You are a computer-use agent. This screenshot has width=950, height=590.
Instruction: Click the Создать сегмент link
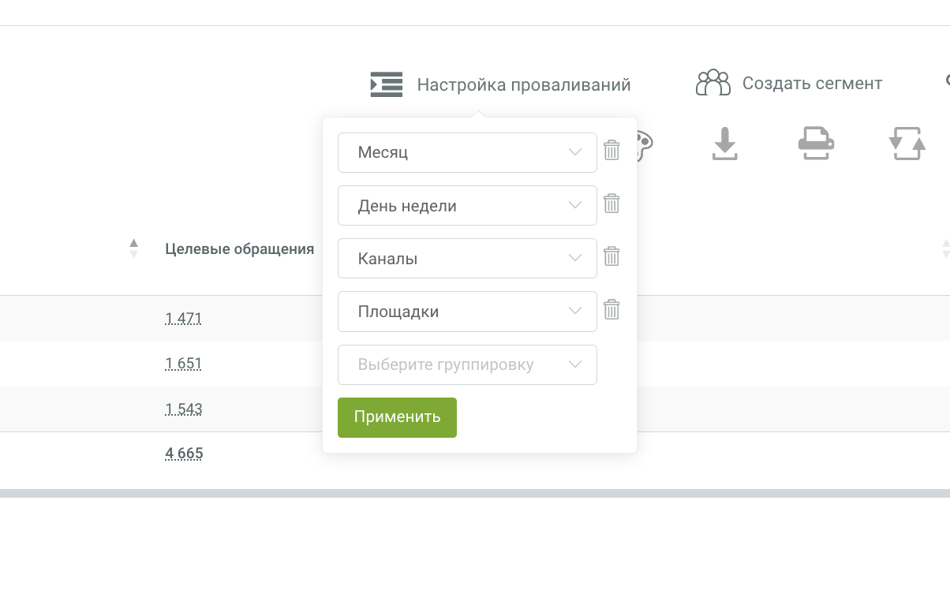[x=812, y=84]
